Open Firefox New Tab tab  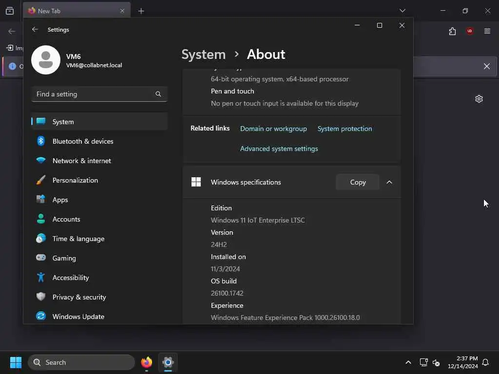point(77,11)
